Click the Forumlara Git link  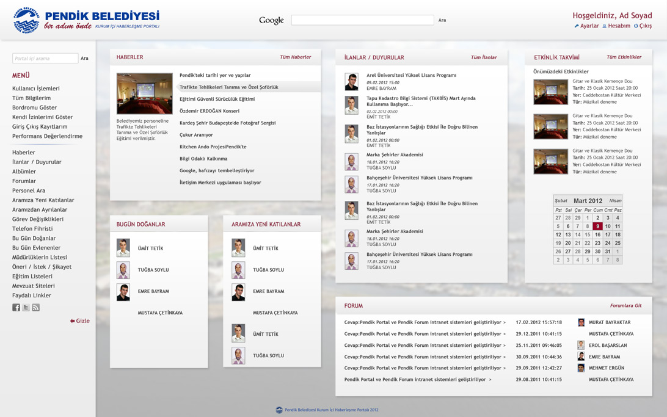[x=625, y=306]
